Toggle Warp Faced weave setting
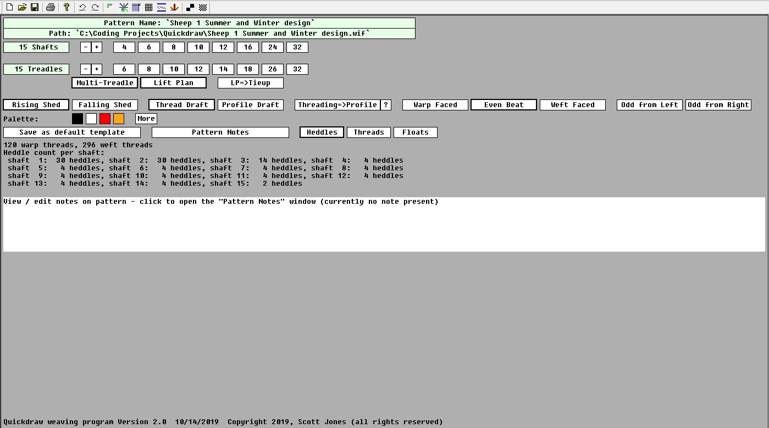 pos(435,105)
